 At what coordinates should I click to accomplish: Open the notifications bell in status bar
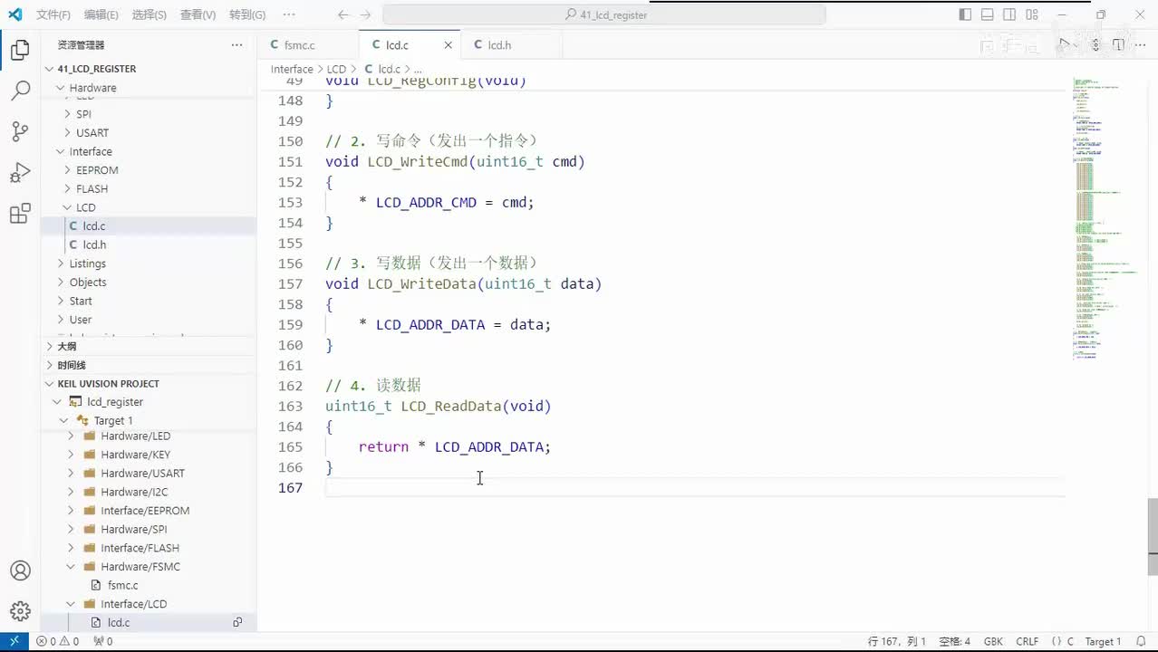[x=1142, y=641]
